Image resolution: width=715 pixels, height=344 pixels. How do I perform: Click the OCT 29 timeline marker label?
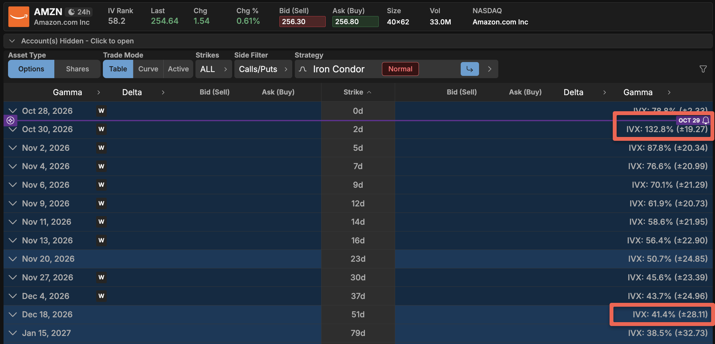tap(689, 120)
